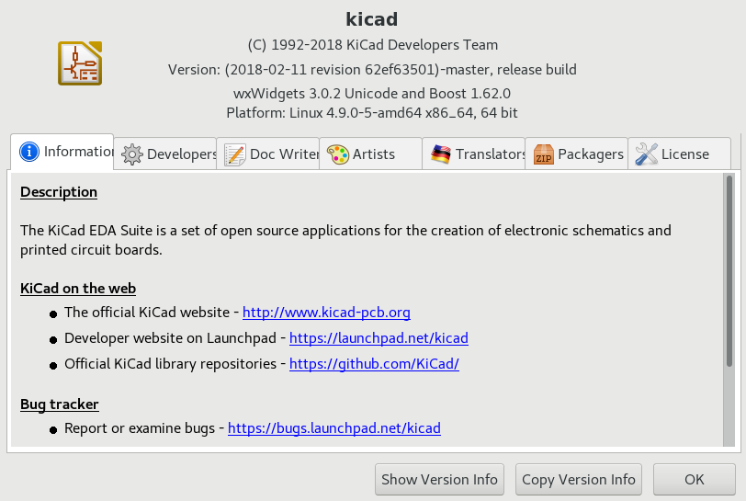Screen dimensions: 746x501
Task: Confirm with the OK button
Action: (x=694, y=479)
